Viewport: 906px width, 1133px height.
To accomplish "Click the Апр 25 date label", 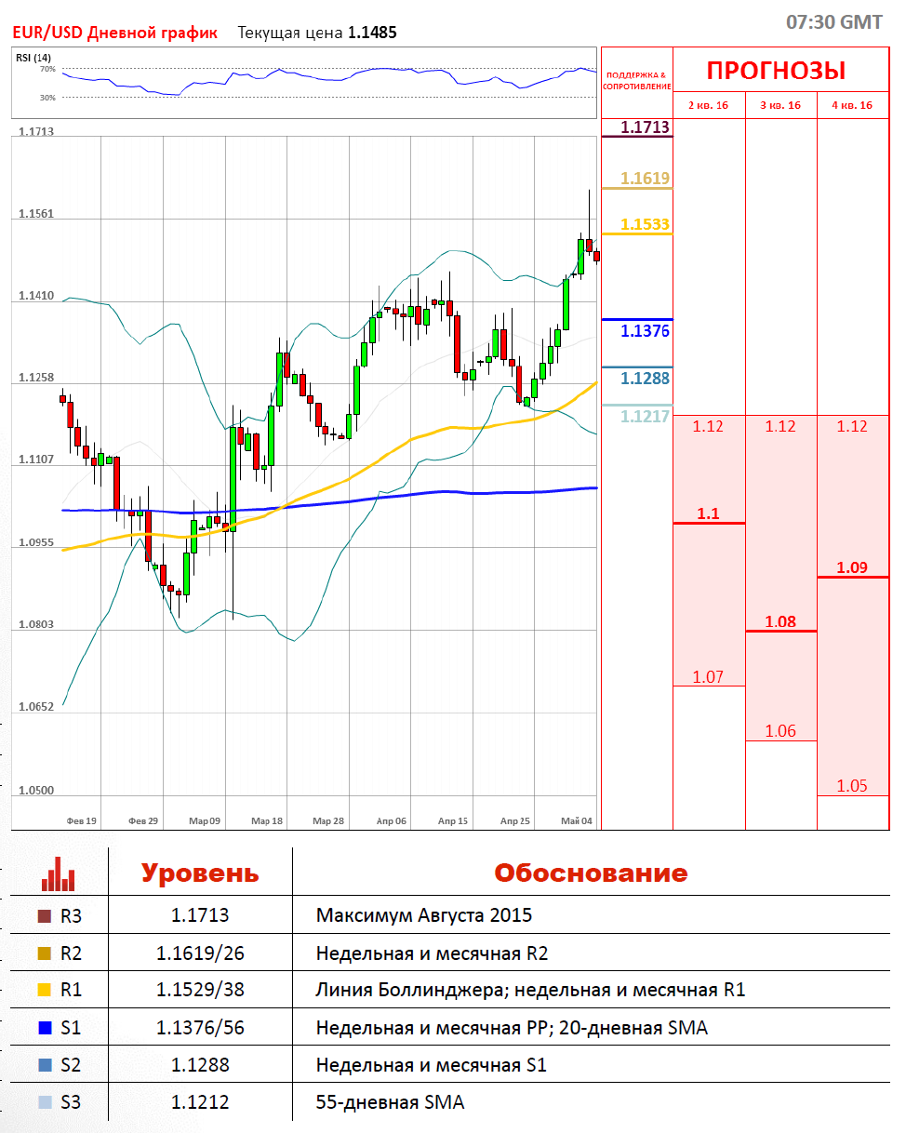I will (515, 821).
